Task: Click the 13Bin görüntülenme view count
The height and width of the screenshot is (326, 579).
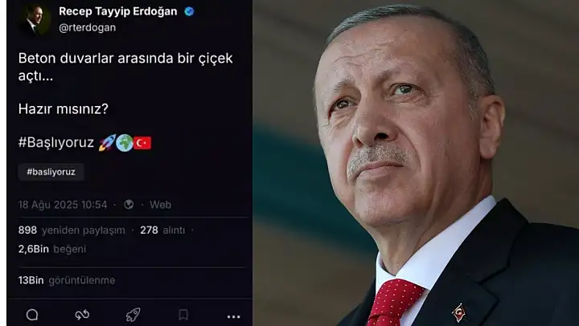Action: point(67,280)
